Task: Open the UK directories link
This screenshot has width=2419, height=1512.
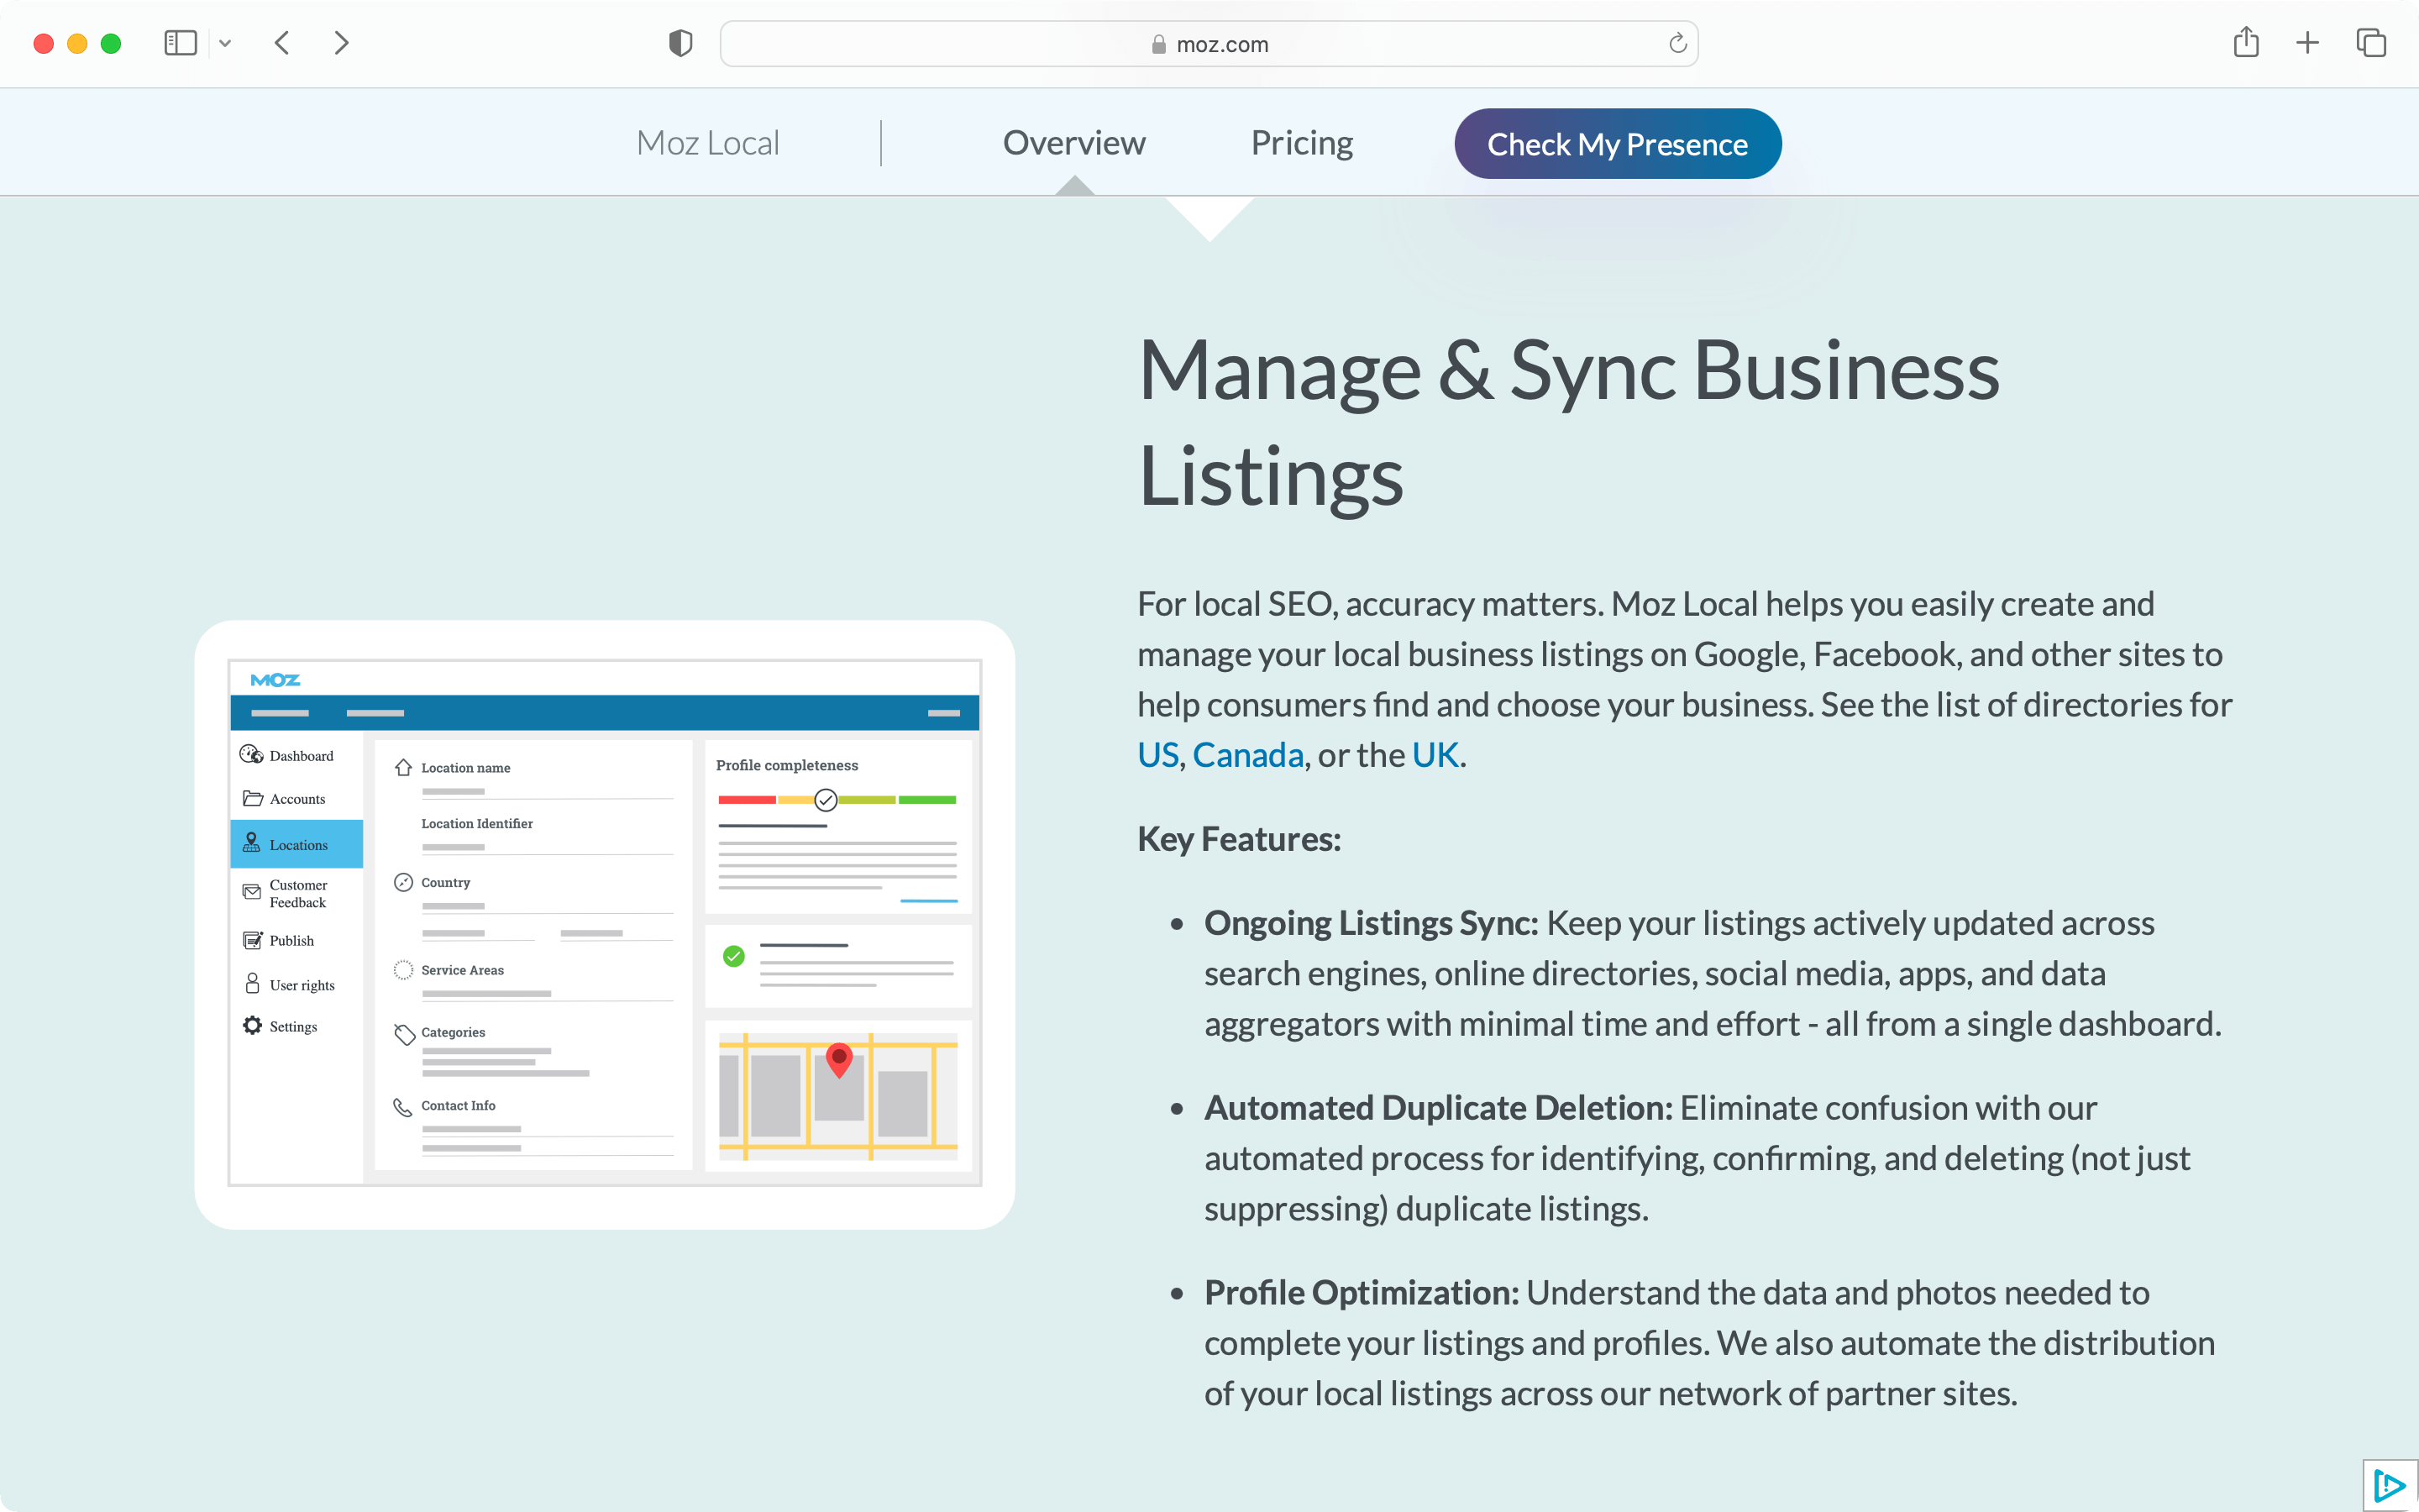Action: [1435, 755]
